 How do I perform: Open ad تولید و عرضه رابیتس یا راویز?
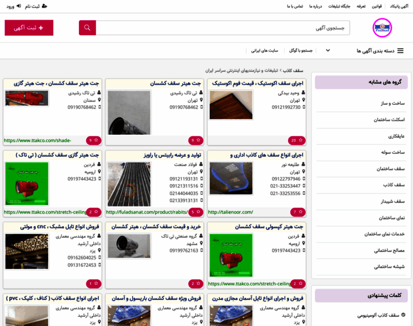(172, 155)
